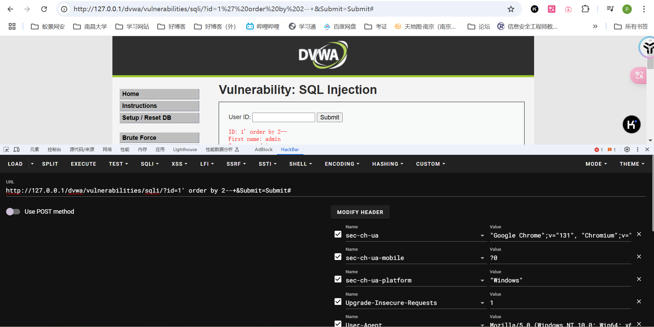Open the TEST dropdown menu
The height and width of the screenshot is (327, 654).
pyautogui.click(x=119, y=164)
